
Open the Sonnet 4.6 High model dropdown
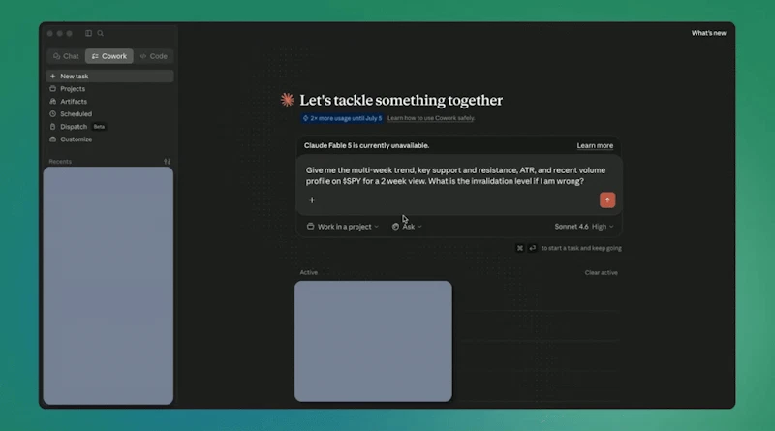pos(584,227)
